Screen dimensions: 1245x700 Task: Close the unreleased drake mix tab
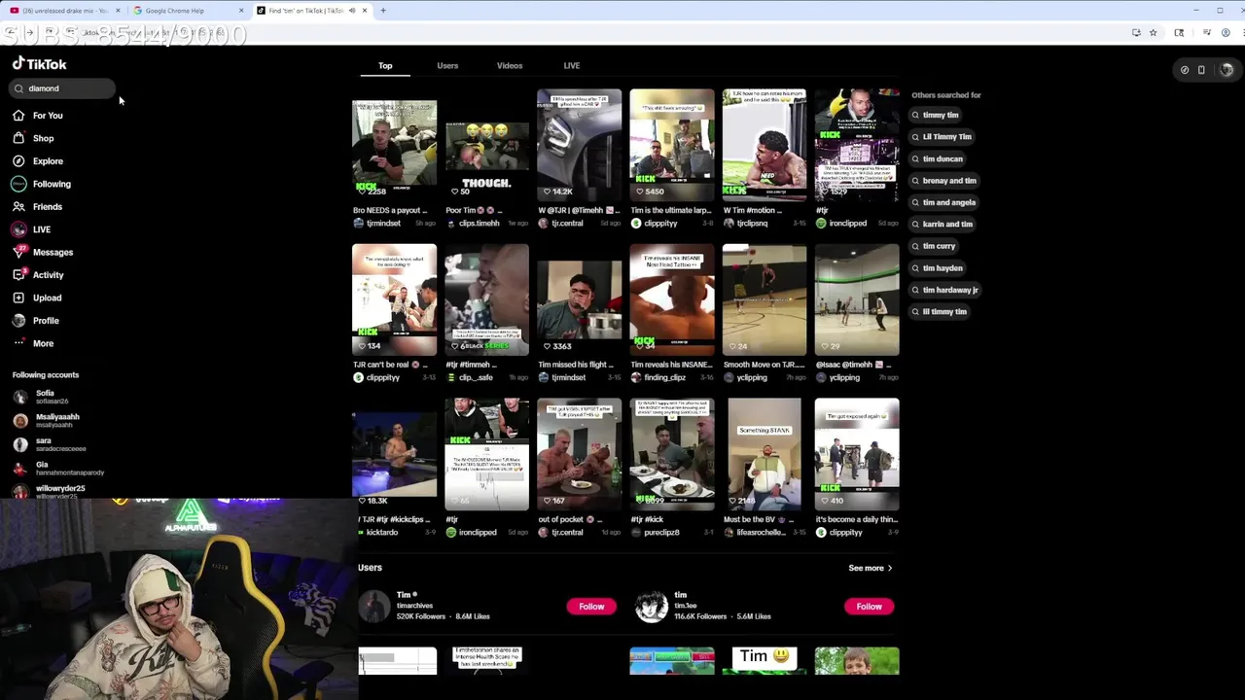[x=118, y=11]
